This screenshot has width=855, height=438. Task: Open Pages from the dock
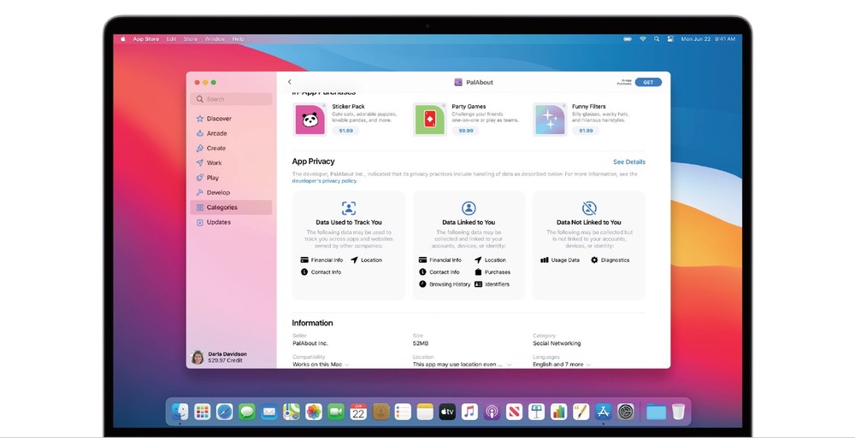(581, 412)
